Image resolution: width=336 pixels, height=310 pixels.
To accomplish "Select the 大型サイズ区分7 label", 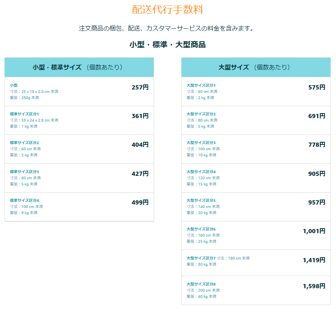I will [x=201, y=258].
